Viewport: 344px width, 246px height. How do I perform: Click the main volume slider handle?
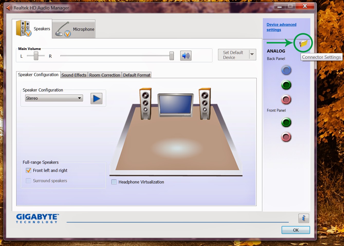point(172,56)
